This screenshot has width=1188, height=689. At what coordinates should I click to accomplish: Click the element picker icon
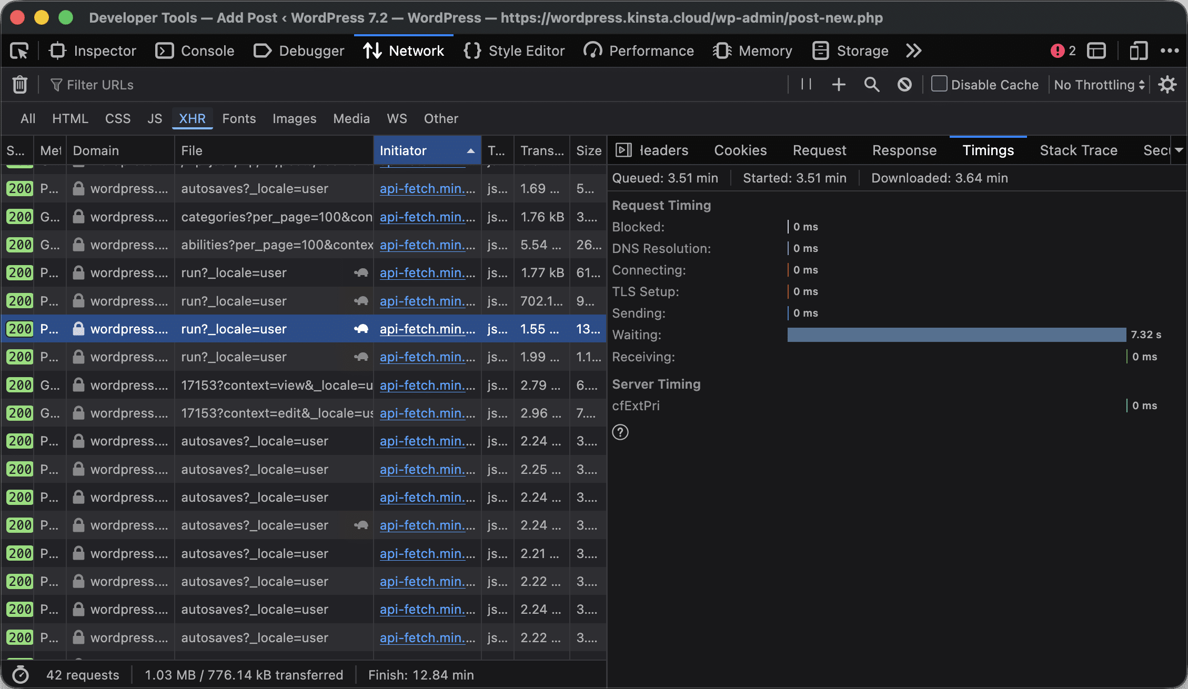(x=19, y=51)
